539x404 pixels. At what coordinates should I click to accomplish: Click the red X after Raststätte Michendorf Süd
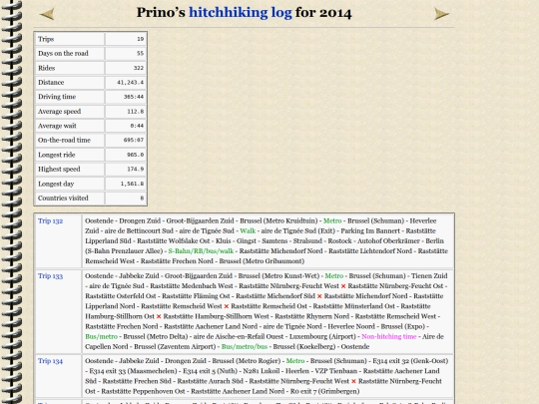coord(319,296)
